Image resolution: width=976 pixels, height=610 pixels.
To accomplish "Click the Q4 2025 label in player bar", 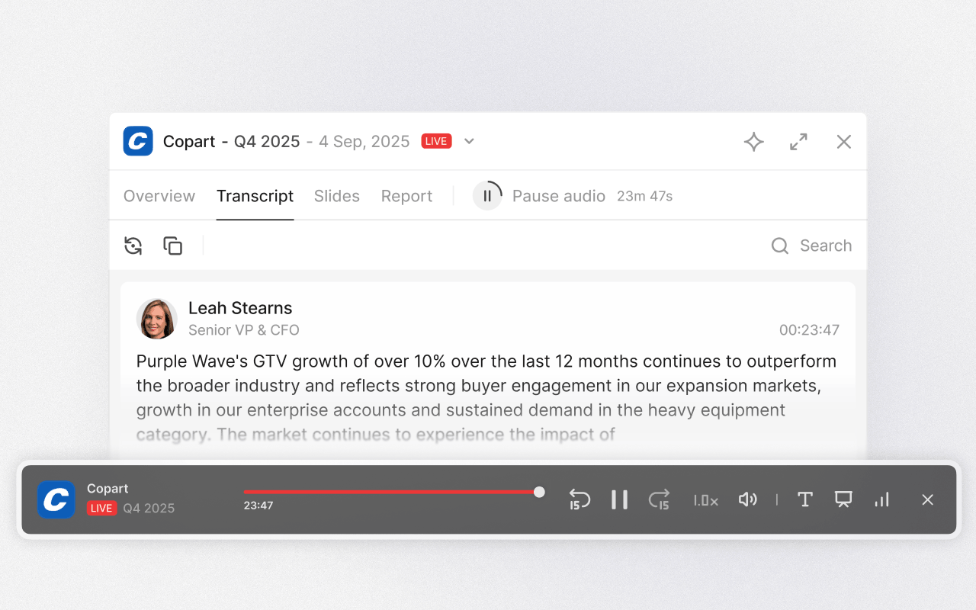I will tap(149, 508).
